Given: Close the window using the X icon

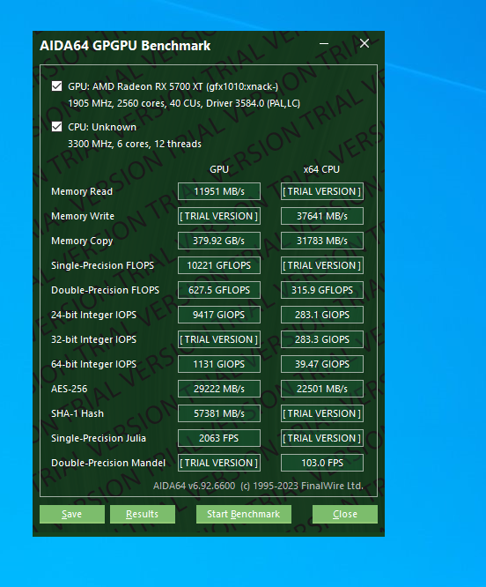Looking at the screenshot, I should pos(364,44).
